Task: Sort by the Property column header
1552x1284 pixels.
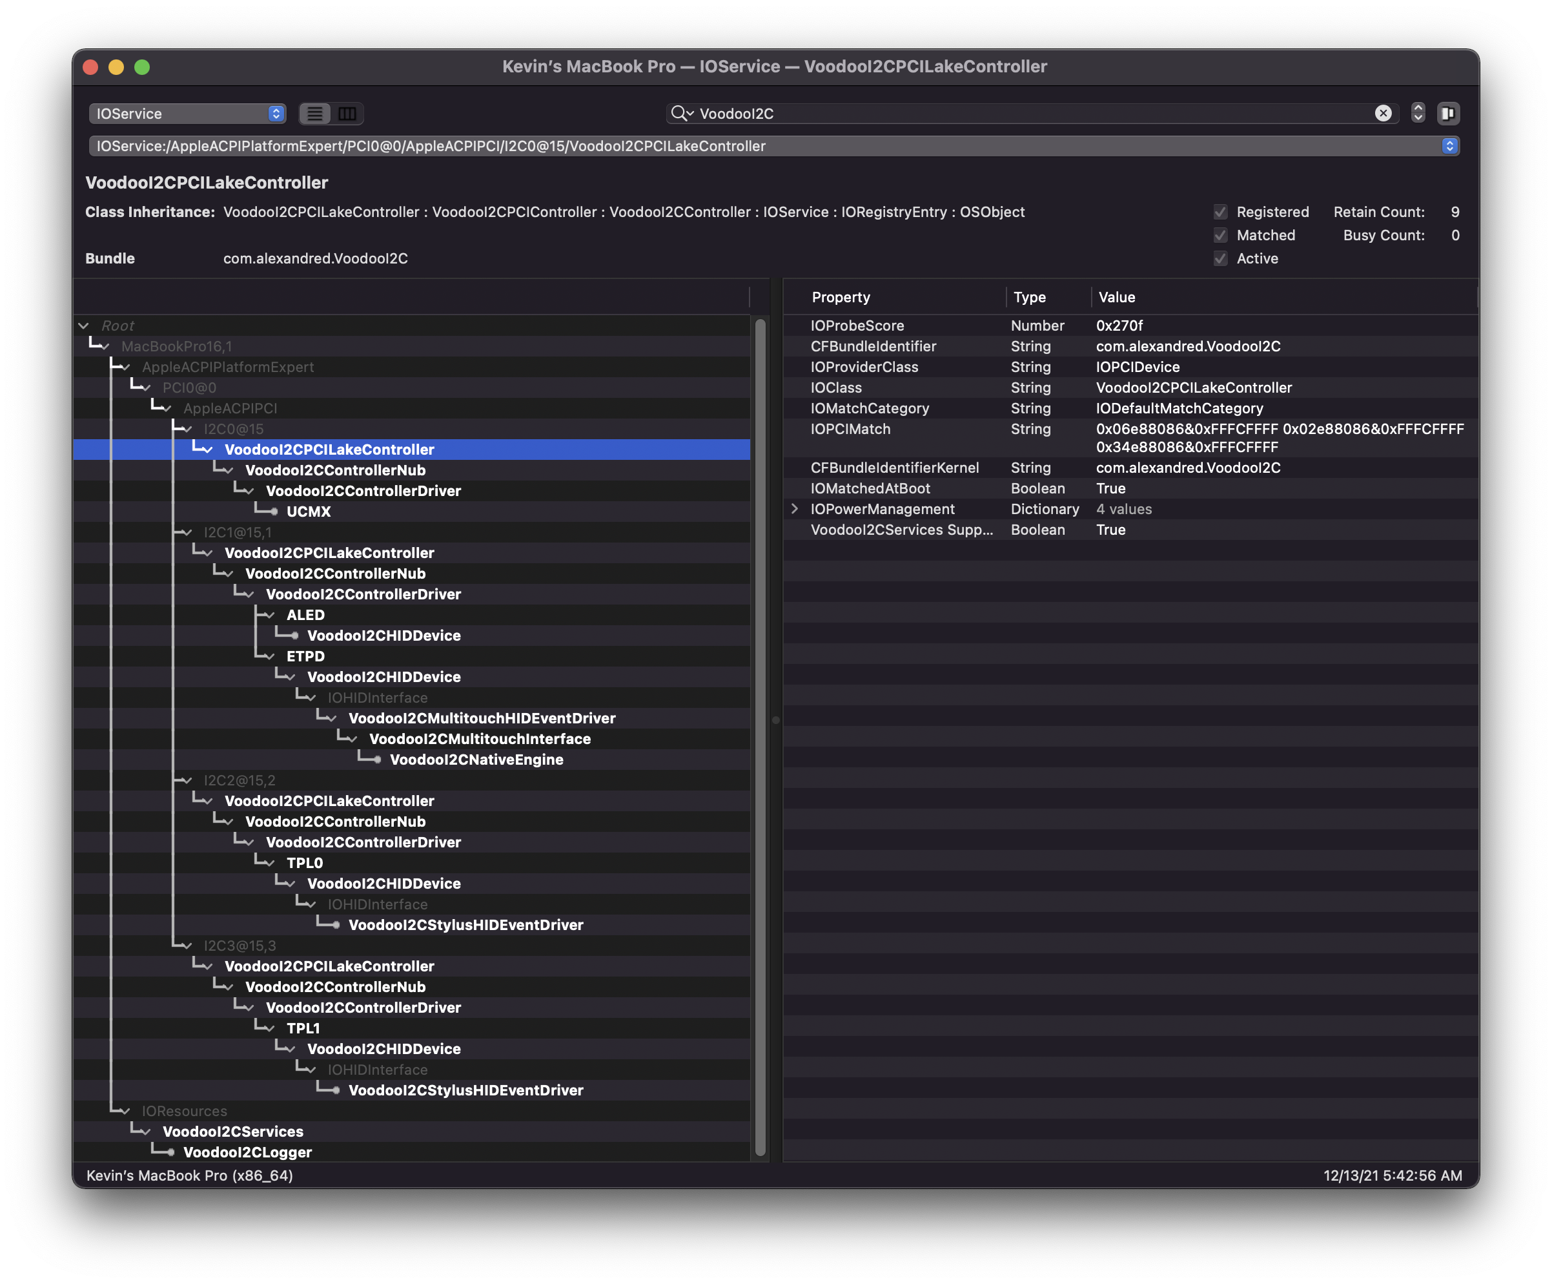Action: (x=841, y=297)
